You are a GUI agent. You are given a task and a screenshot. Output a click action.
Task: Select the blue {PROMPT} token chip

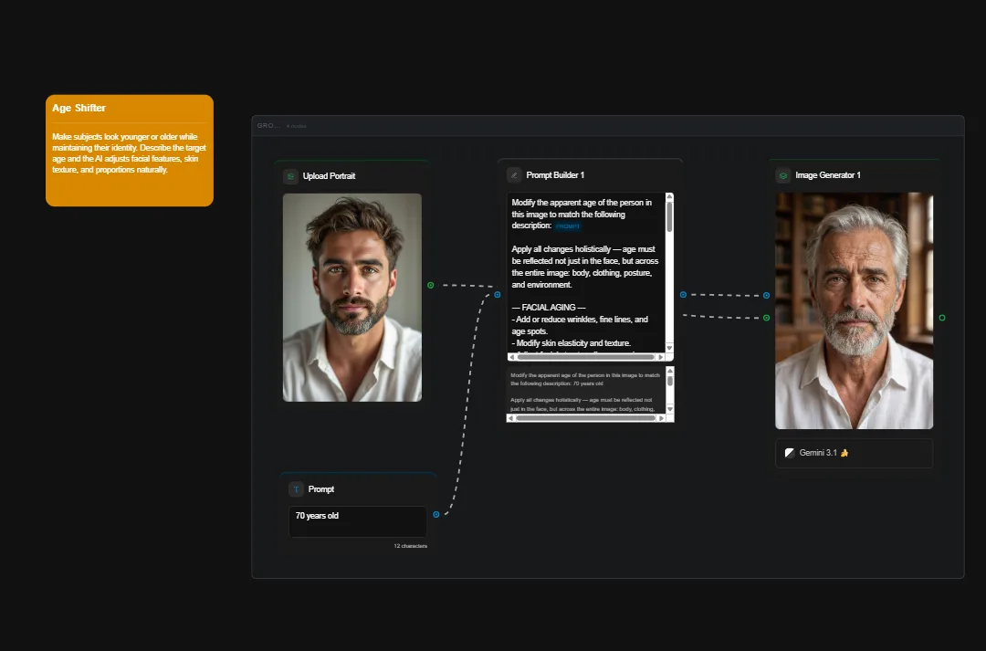point(566,225)
